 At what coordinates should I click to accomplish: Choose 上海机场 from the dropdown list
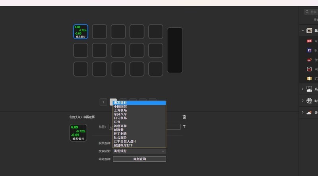pos(120,111)
